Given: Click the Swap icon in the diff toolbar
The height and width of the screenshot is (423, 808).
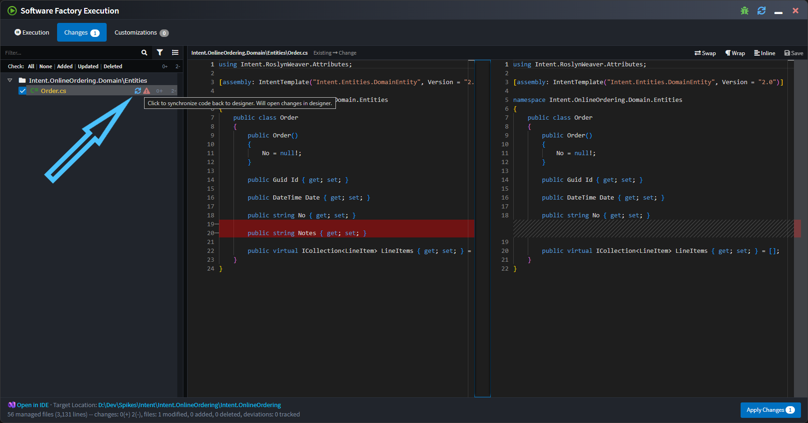Looking at the screenshot, I should (705, 53).
